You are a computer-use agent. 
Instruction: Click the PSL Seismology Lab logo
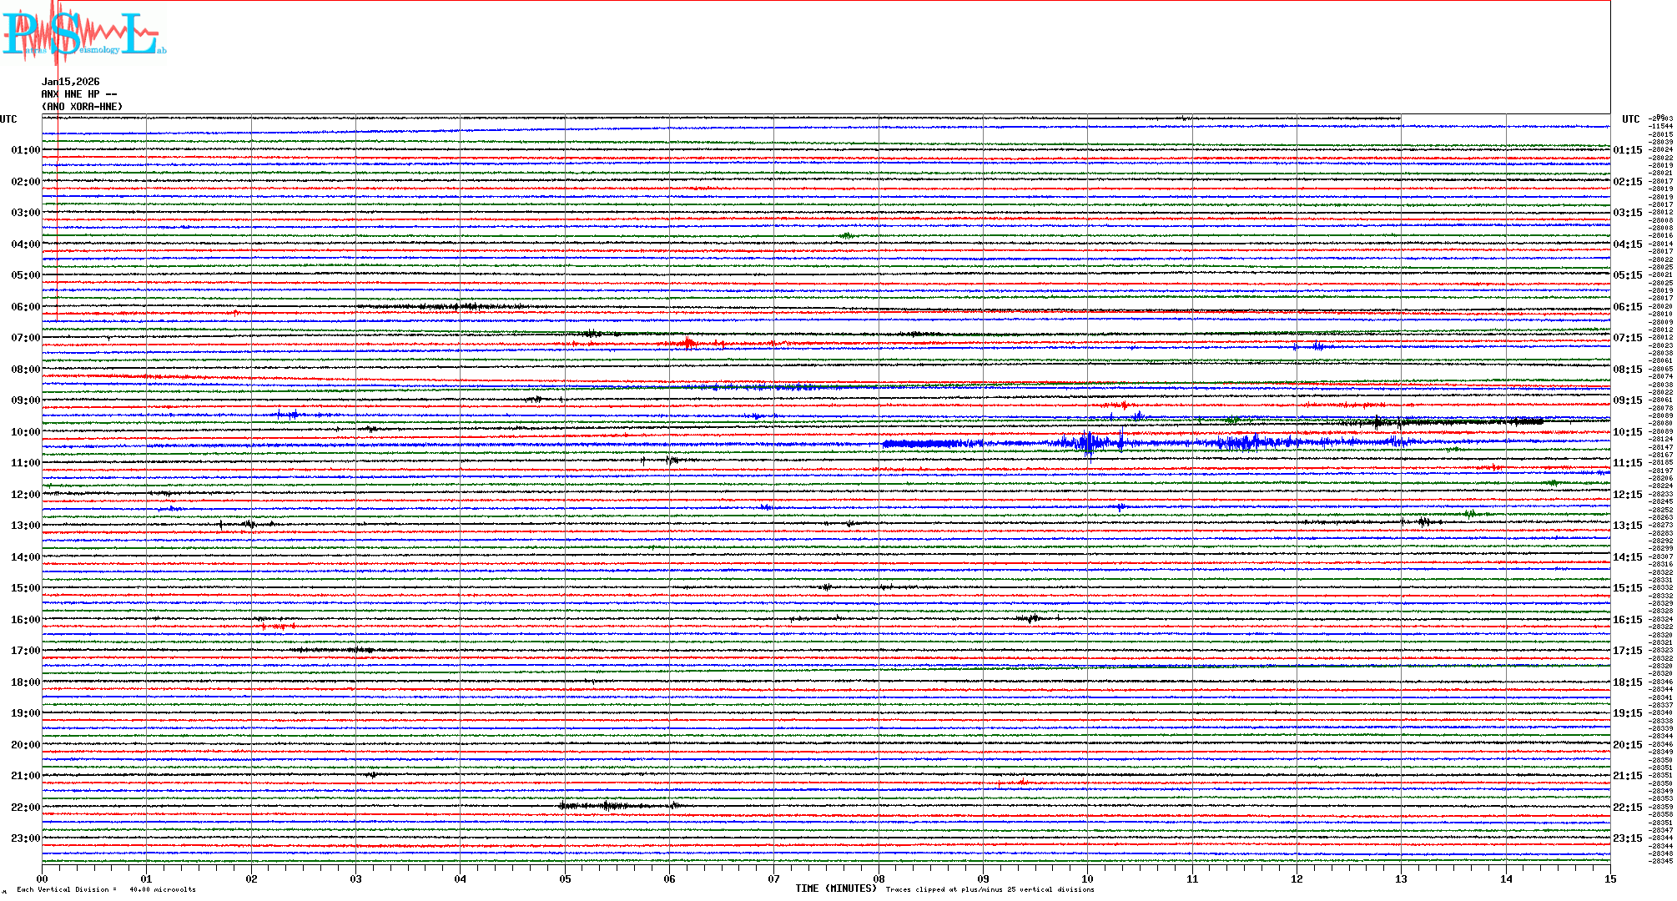pos(82,33)
